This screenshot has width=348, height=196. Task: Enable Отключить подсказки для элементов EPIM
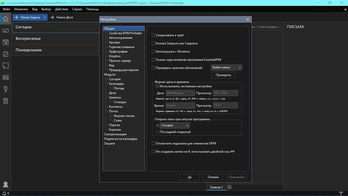154,143
